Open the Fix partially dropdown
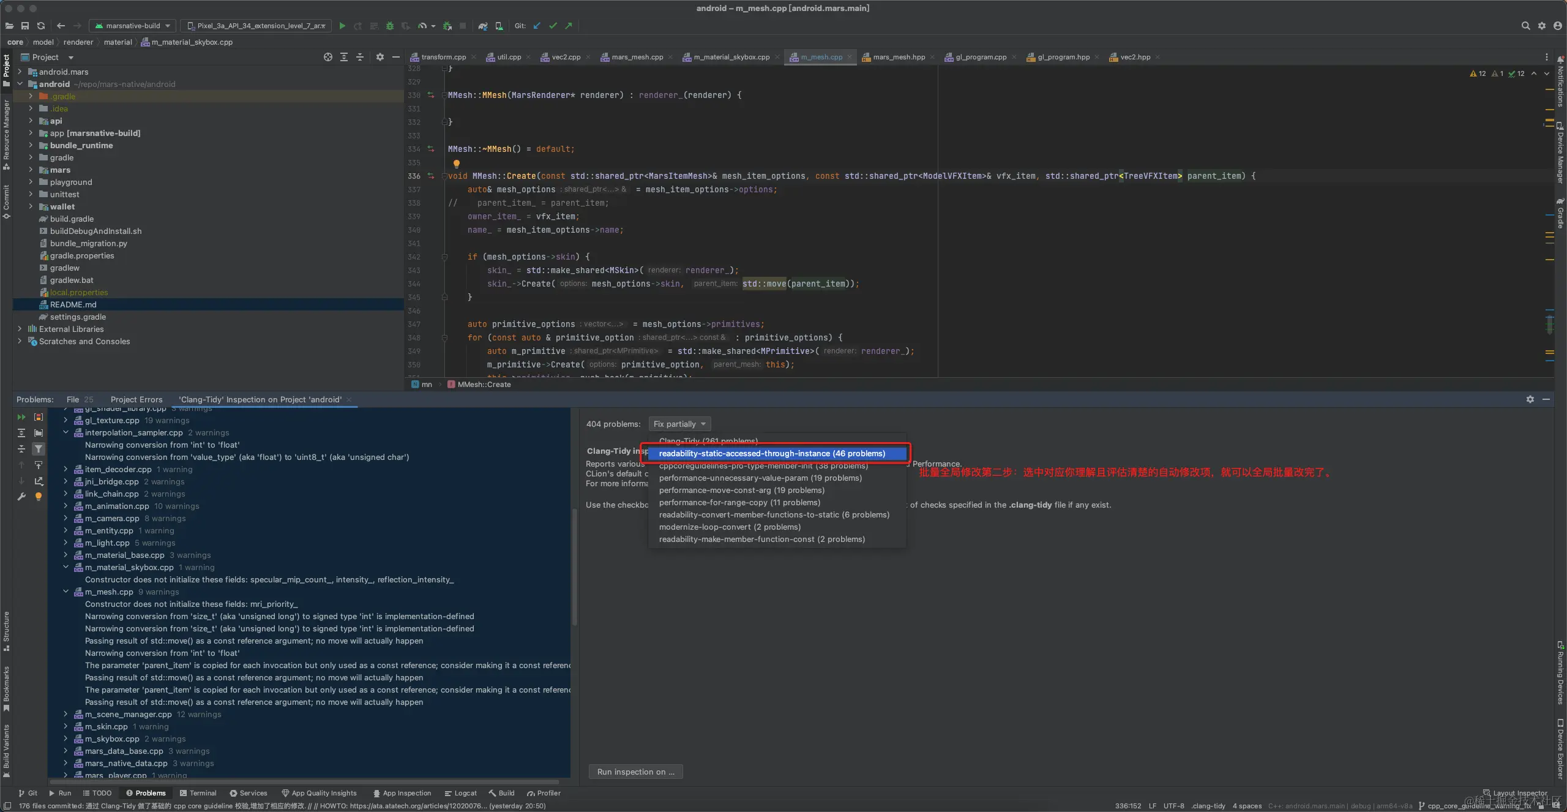Image resolution: width=1567 pixels, height=812 pixels. coord(679,424)
